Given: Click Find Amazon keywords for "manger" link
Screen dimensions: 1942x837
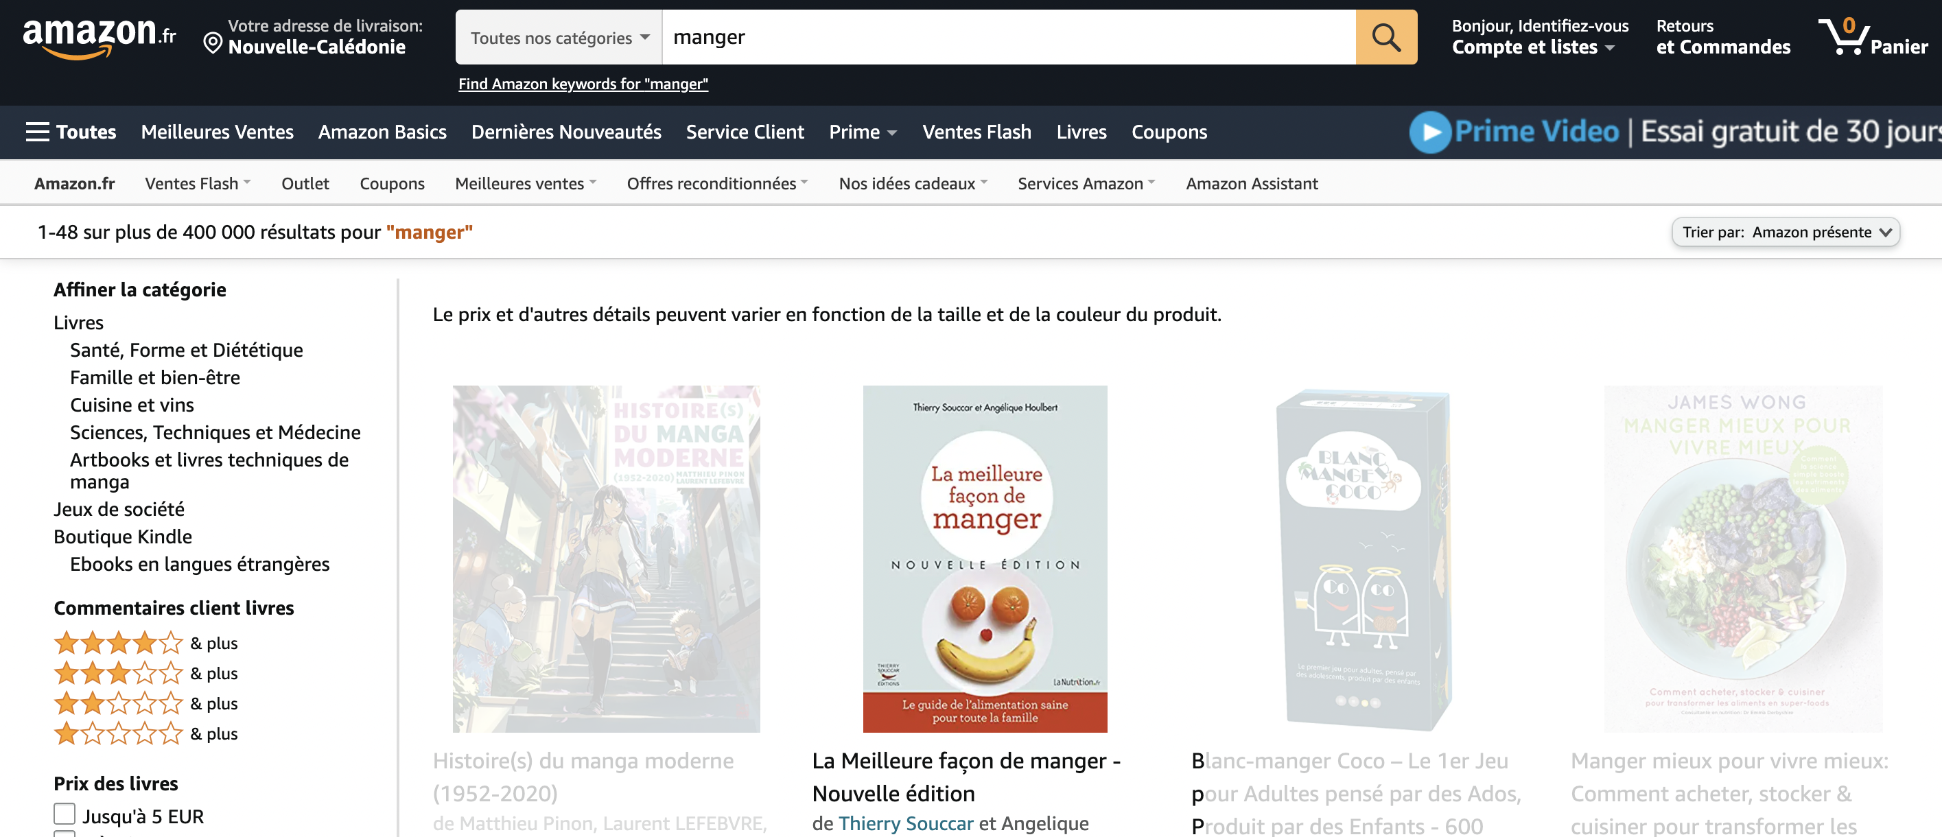Looking at the screenshot, I should [x=583, y=84].
